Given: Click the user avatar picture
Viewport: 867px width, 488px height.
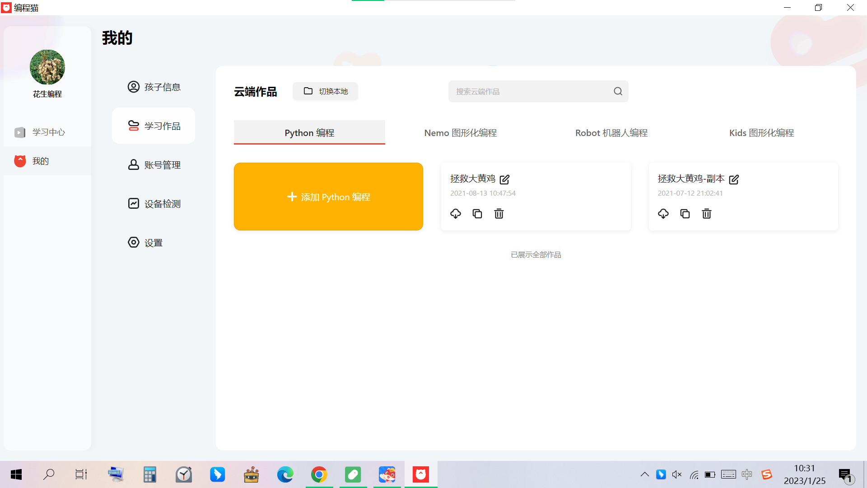Looking at the screenshot, I should coord(47,67).
